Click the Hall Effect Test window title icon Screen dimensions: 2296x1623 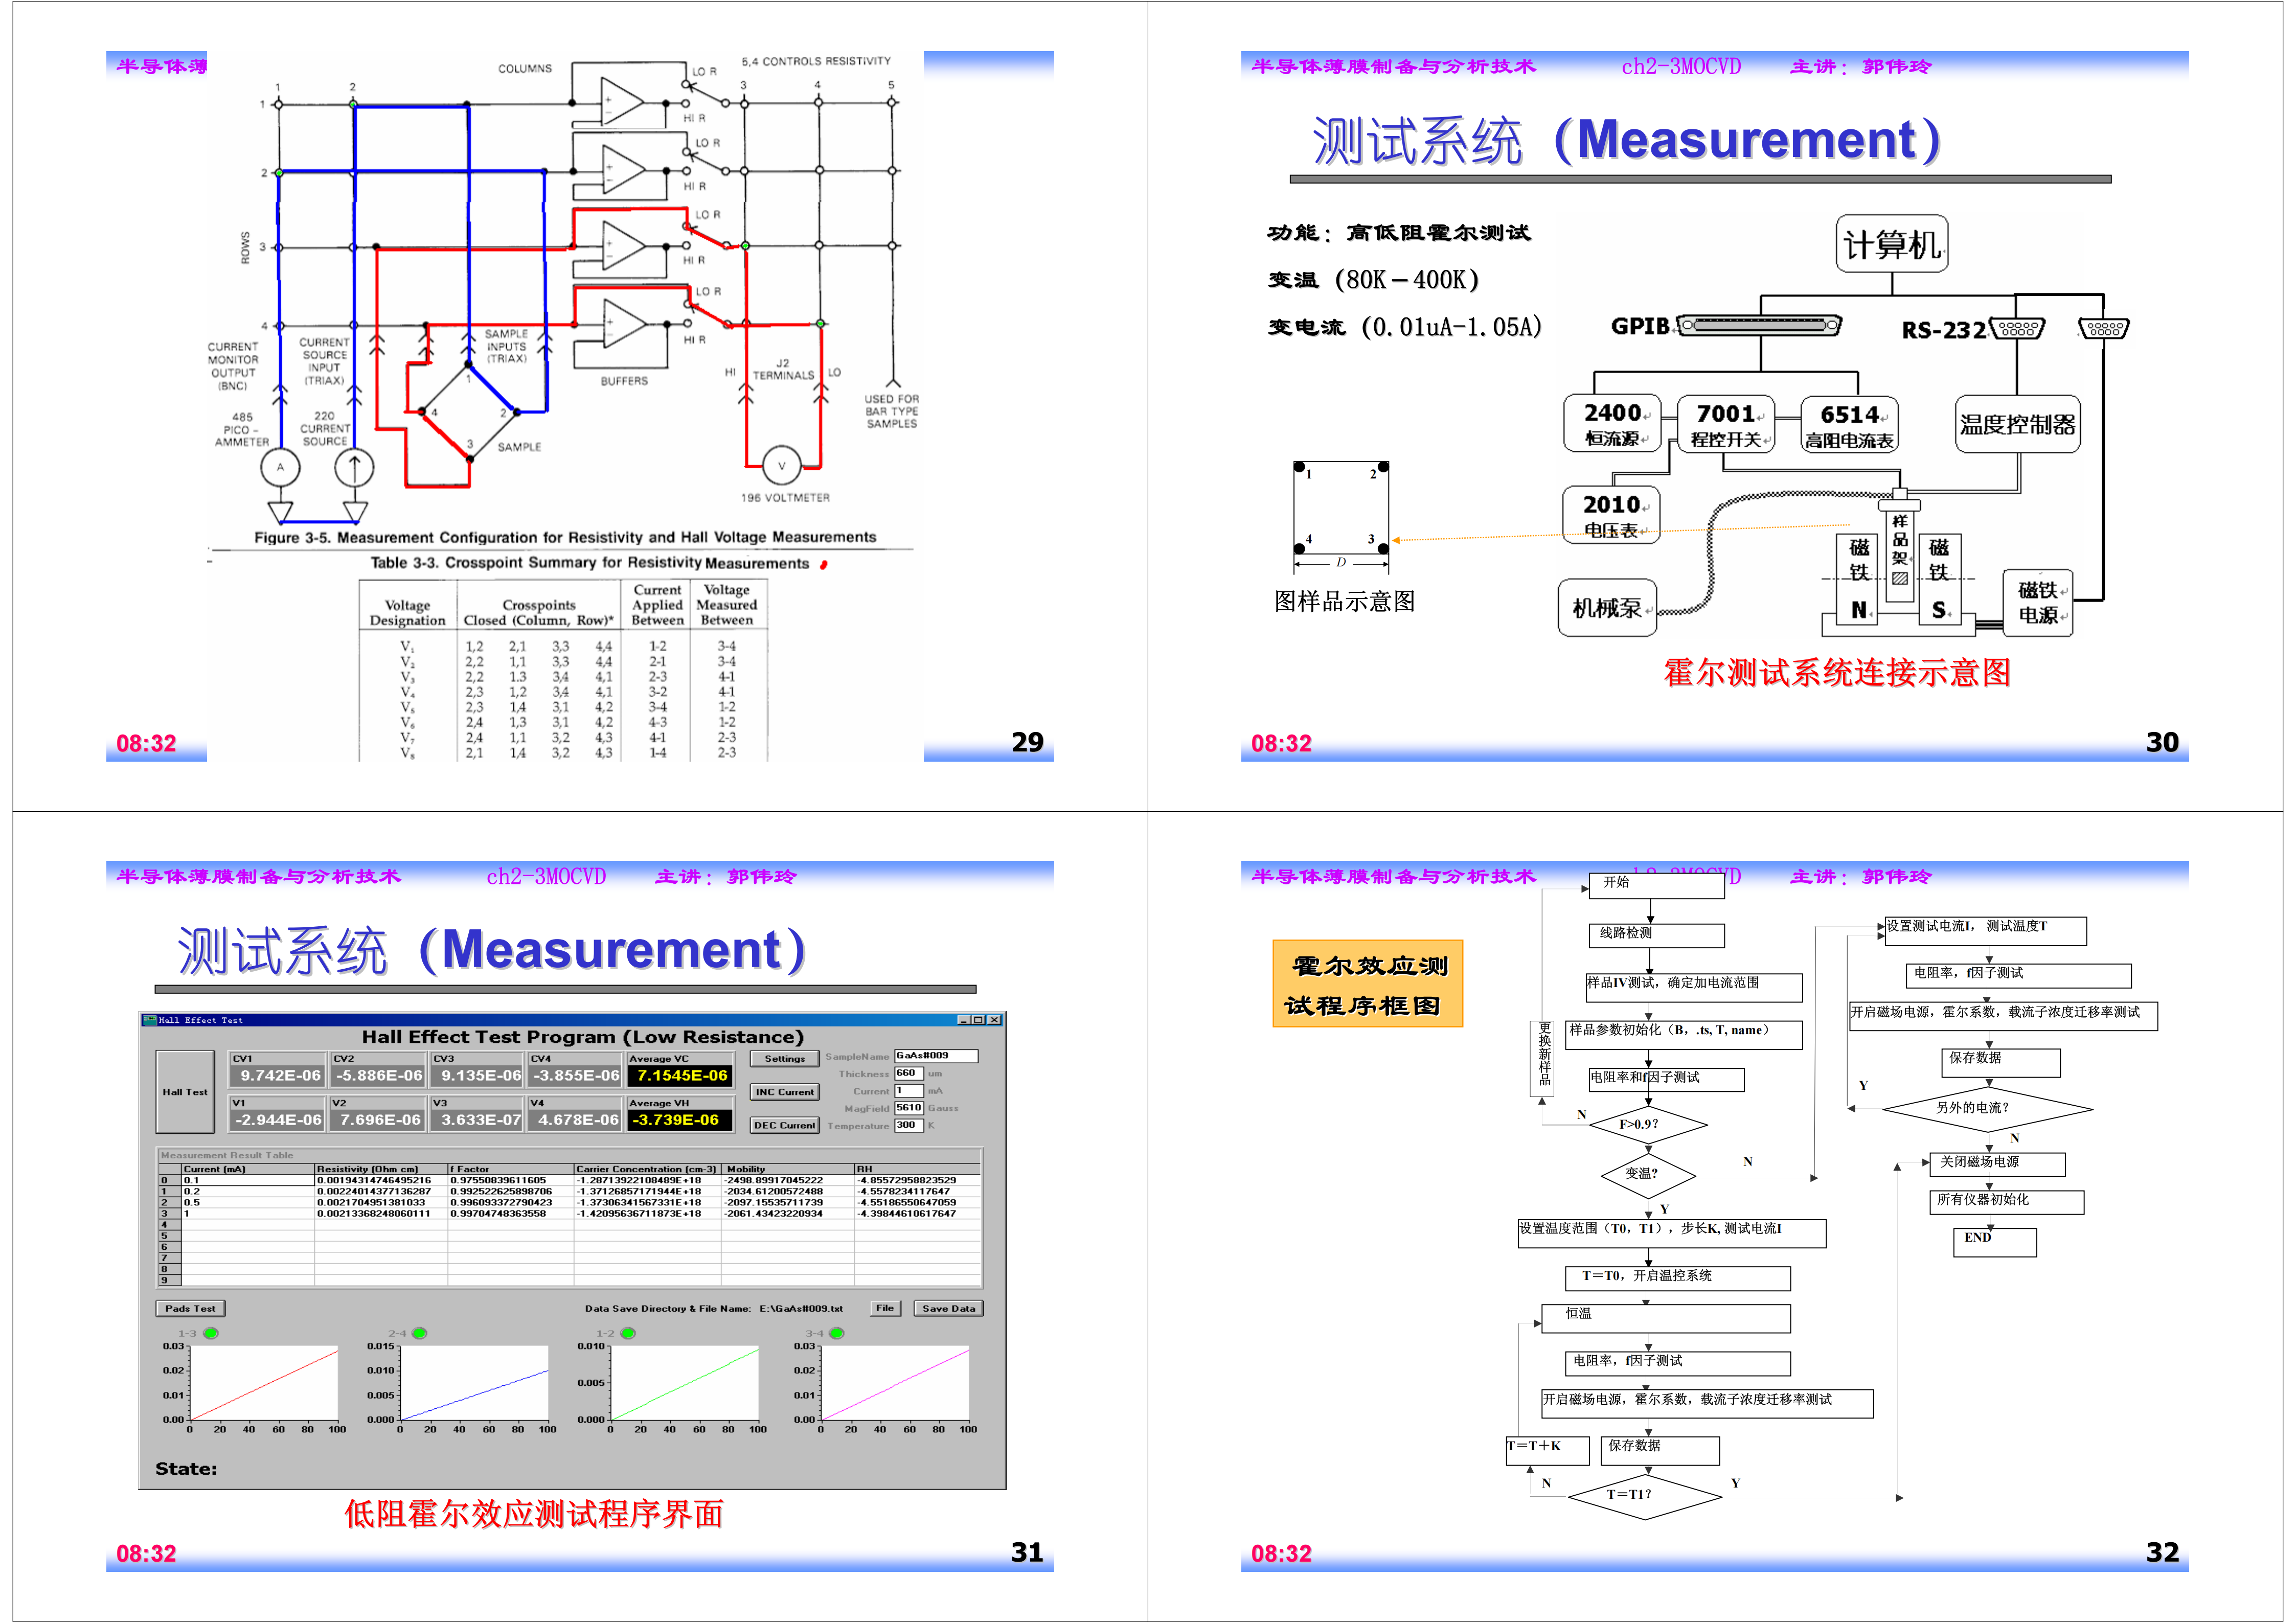click(x=150, y=1020)
